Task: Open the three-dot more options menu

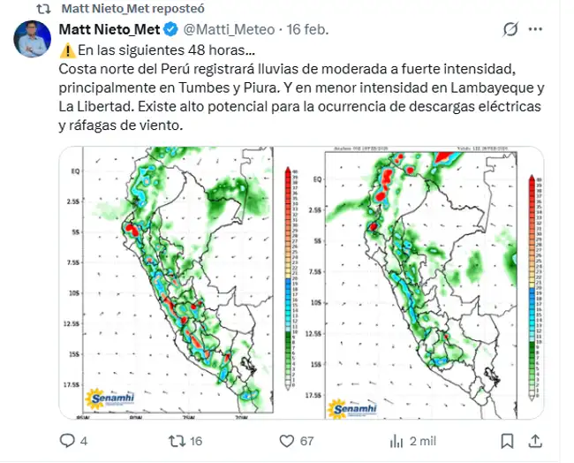Action: click(x=535, y=30)
